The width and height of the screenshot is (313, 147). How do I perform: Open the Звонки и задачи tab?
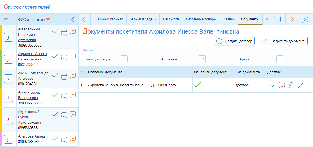pyautogui.click(x=143, y=19)
